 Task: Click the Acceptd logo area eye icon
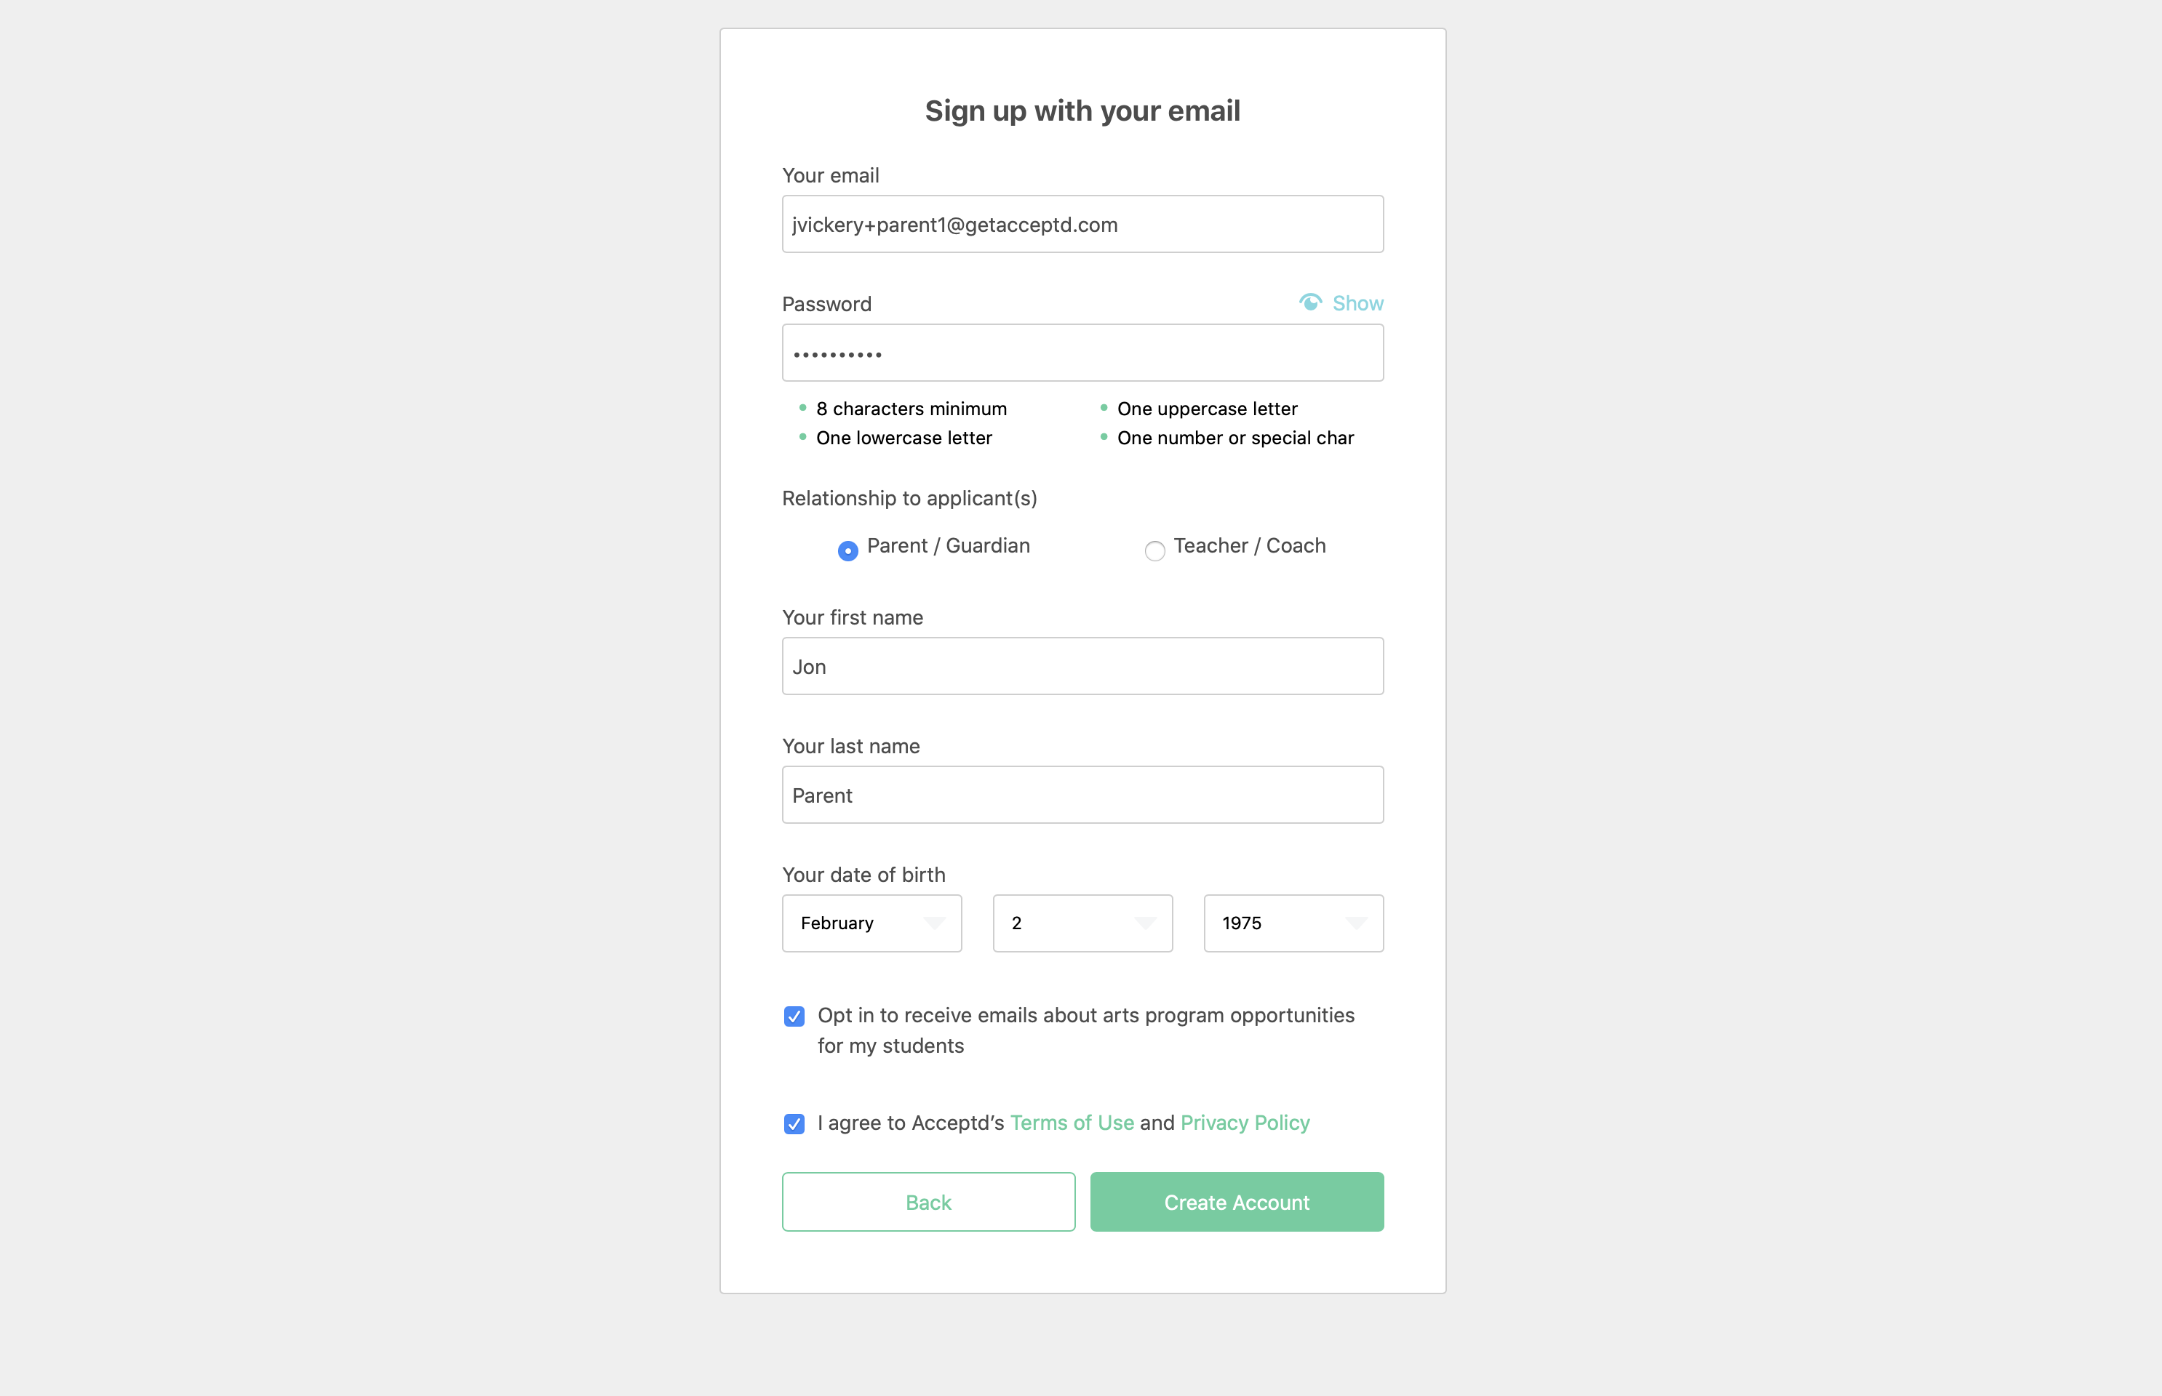[1309, 301]
